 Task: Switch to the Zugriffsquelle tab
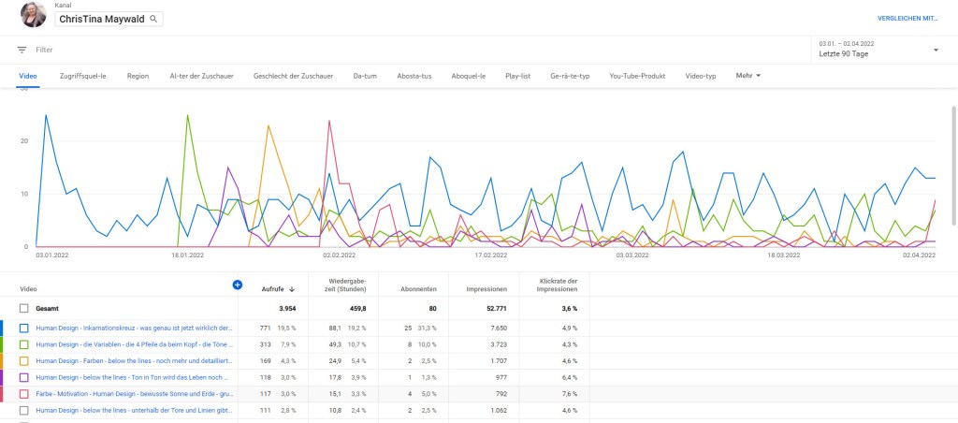point(82,76)
